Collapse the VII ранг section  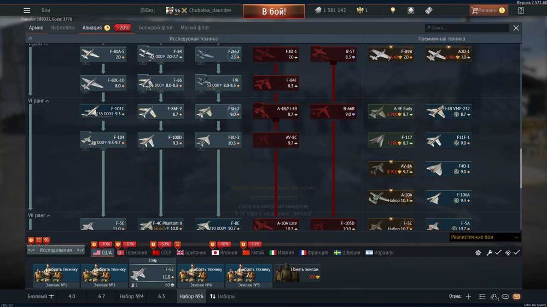tap(39, 215)
